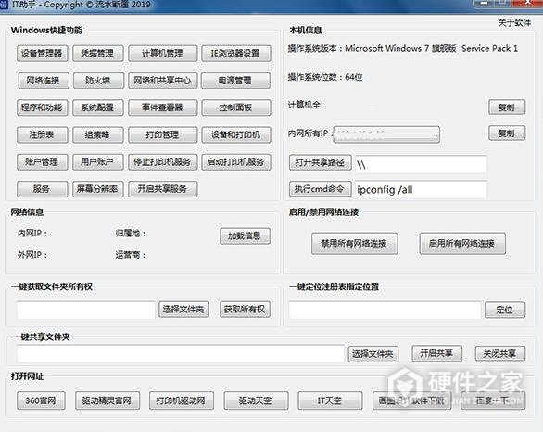Focus the cmd field with ipconfig /all

tap(421, 189)
